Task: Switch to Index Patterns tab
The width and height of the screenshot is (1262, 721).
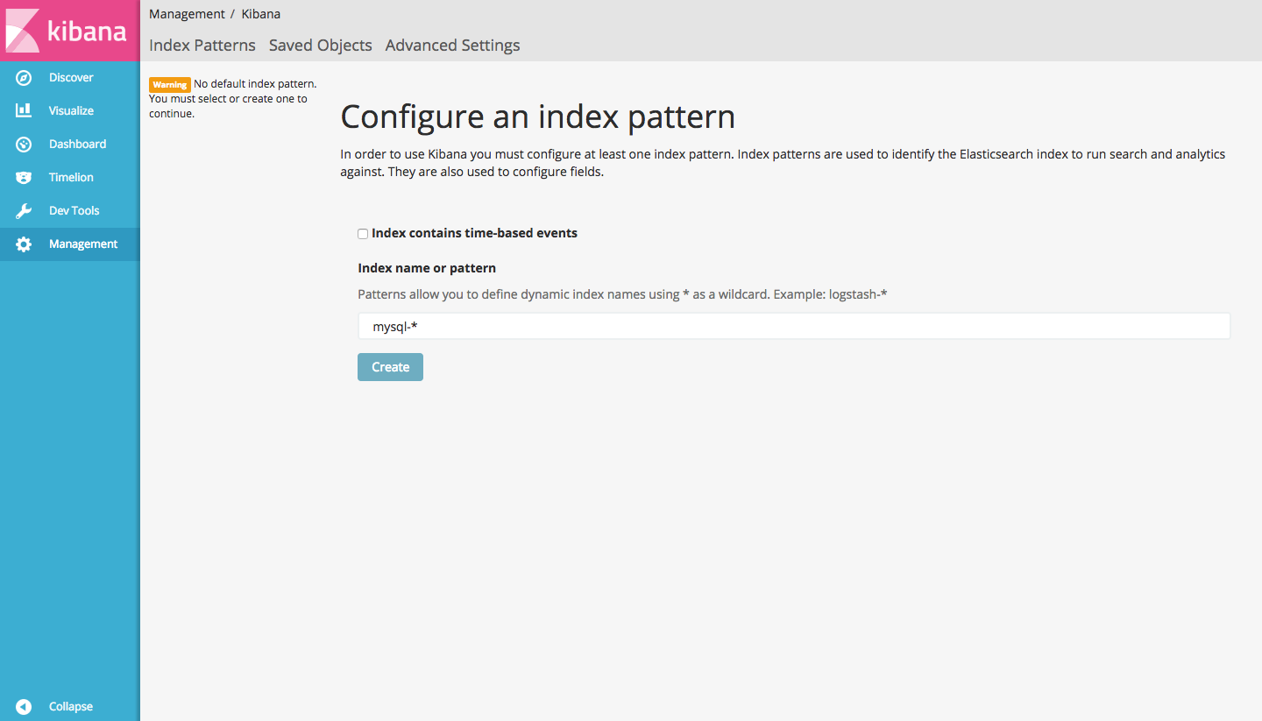Action: [202, 46]
